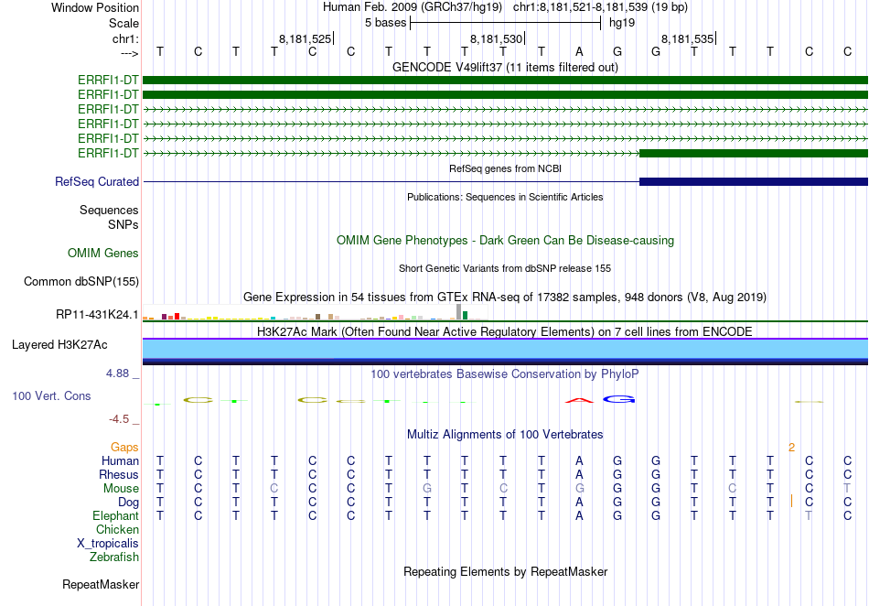
Task: Click the RepeatMasker track label
Action: tap(101, 584)
